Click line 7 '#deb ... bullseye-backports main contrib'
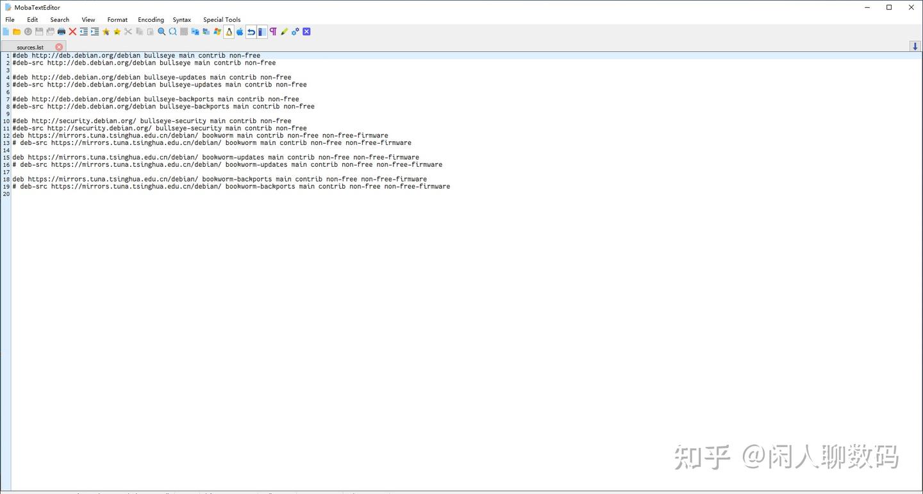 pyautogui.click(x=155, y=99)
